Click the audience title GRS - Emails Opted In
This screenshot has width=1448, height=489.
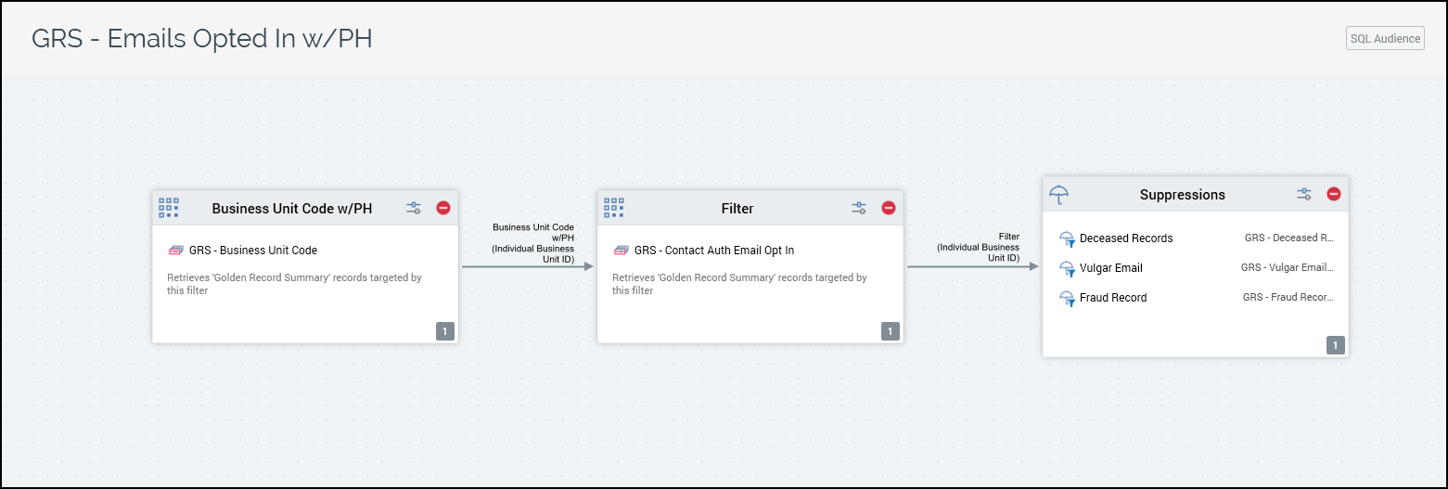[x=202, y=39]
